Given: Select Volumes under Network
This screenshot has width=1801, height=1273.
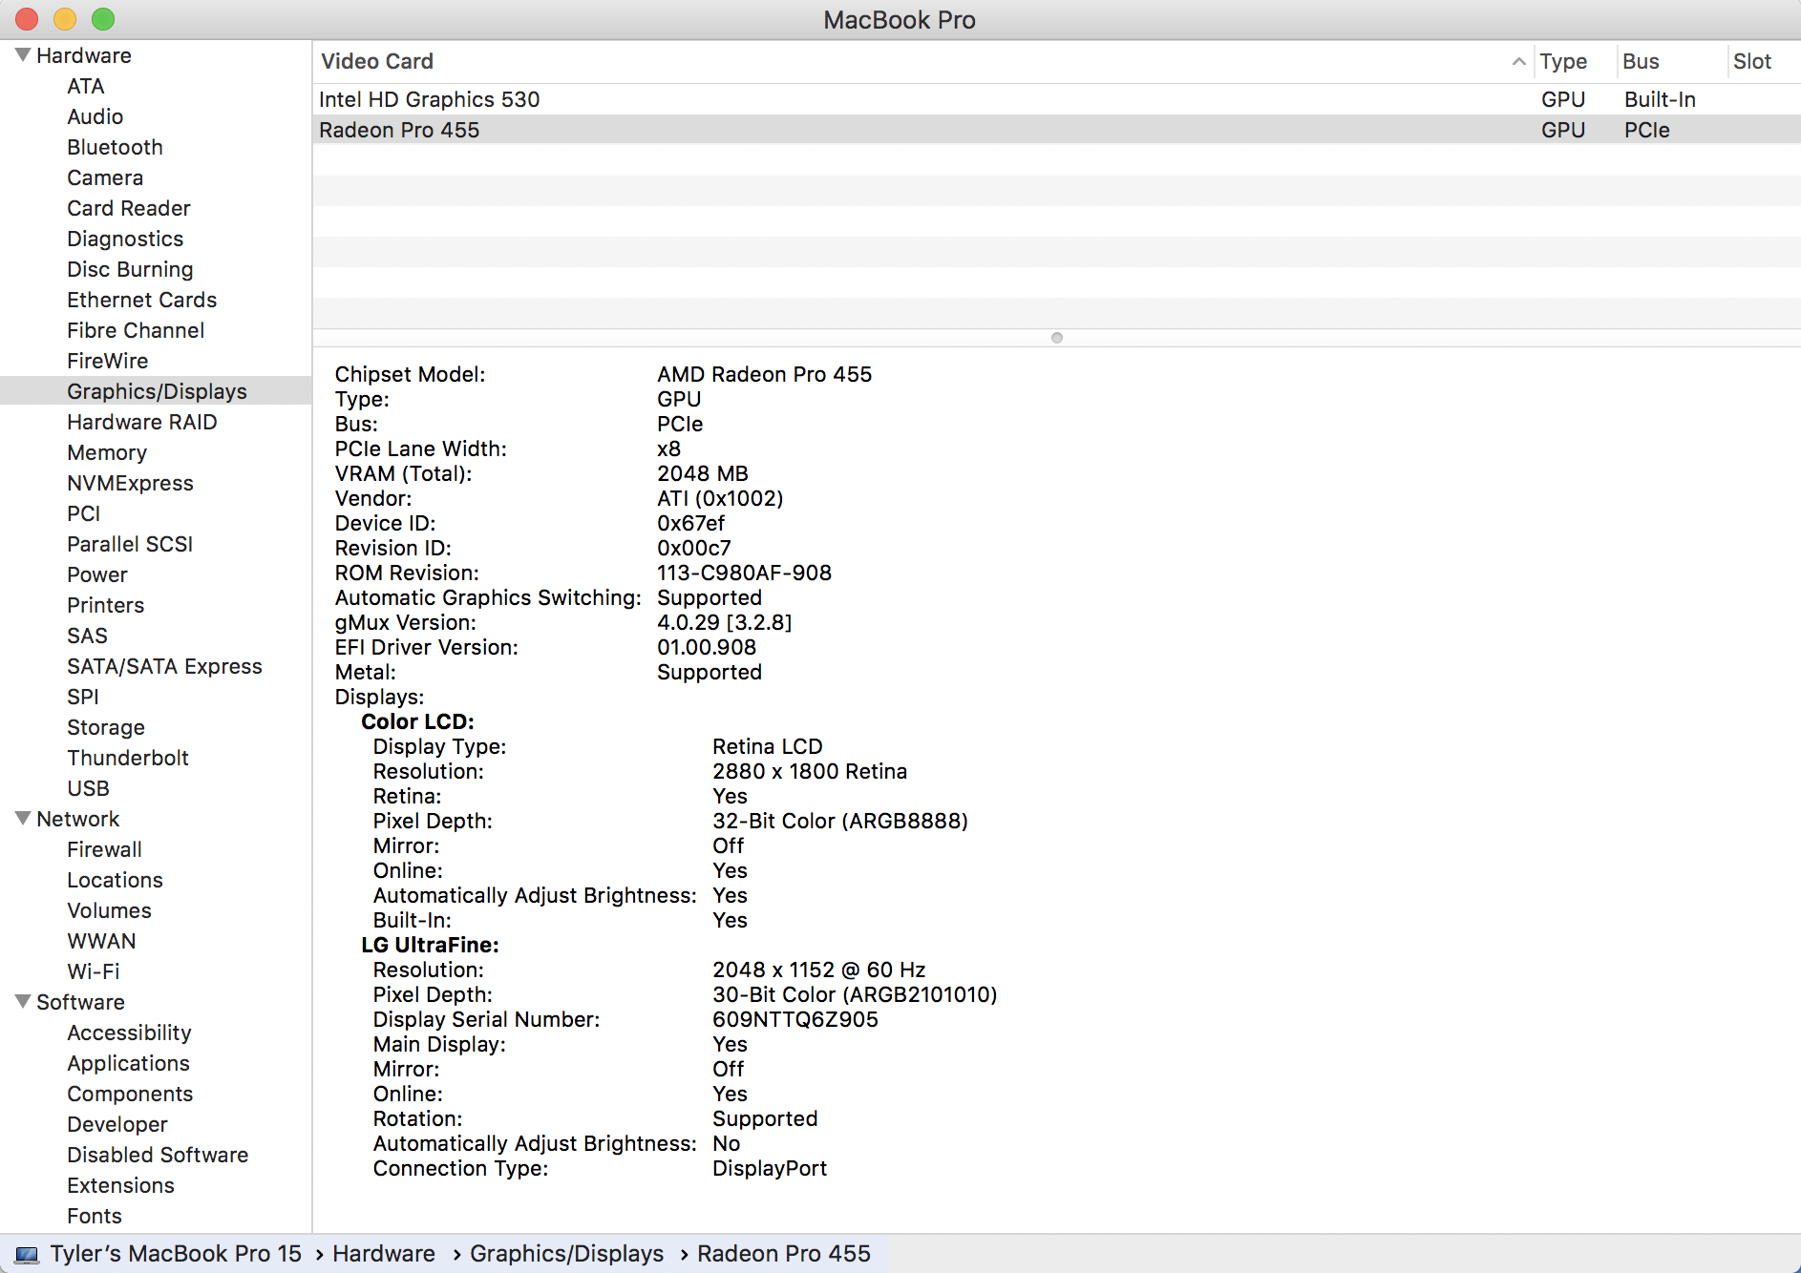Looking at the screenshot, I should point(109,910).
